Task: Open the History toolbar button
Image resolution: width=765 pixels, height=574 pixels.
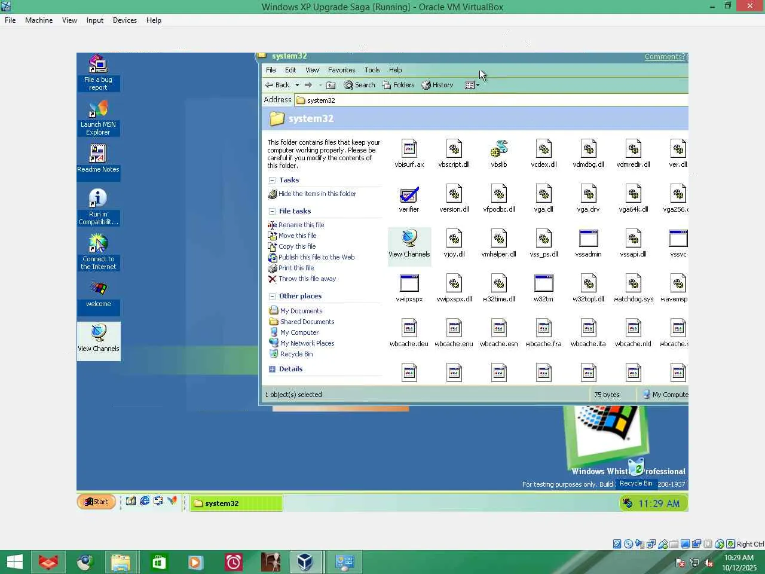Action: point(437,85)
